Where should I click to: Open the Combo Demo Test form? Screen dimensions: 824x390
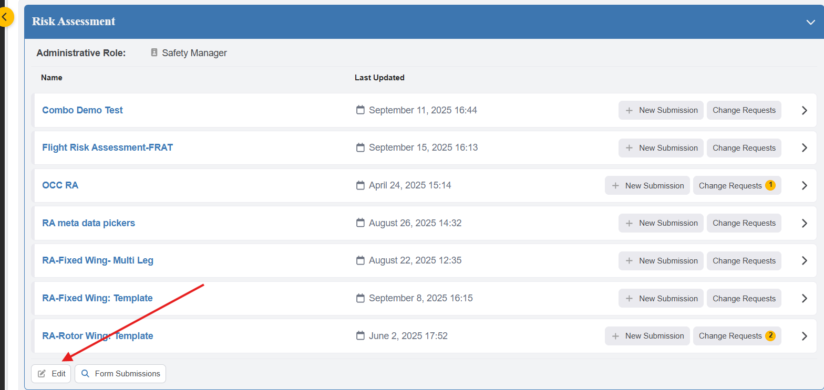(x=83, y=110)
